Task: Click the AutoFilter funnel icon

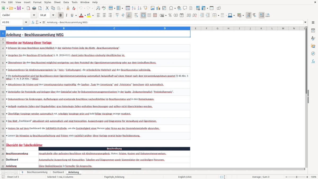Action: tap(145, 8)
